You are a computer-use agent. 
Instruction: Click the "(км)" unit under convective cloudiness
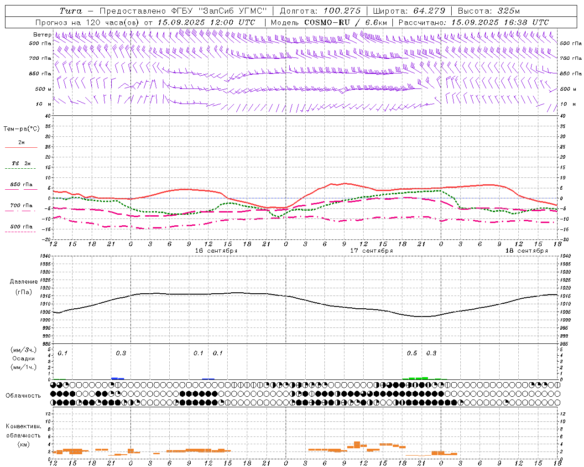(23, 444)
